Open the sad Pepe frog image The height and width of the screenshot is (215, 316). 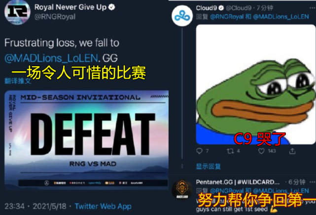point(255,84)
